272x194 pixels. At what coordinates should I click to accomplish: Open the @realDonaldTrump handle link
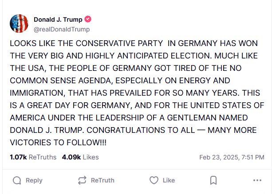click(x=62, y=29)
